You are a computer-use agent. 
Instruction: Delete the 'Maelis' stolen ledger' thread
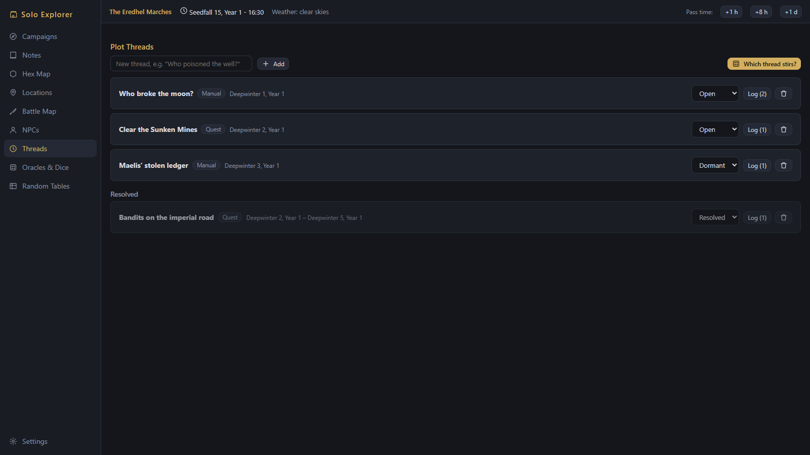click(x=784, y=165)
